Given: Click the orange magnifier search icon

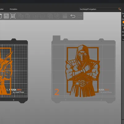Looking at the screenshot, I should pyautogui.click(x=119, y=9).
